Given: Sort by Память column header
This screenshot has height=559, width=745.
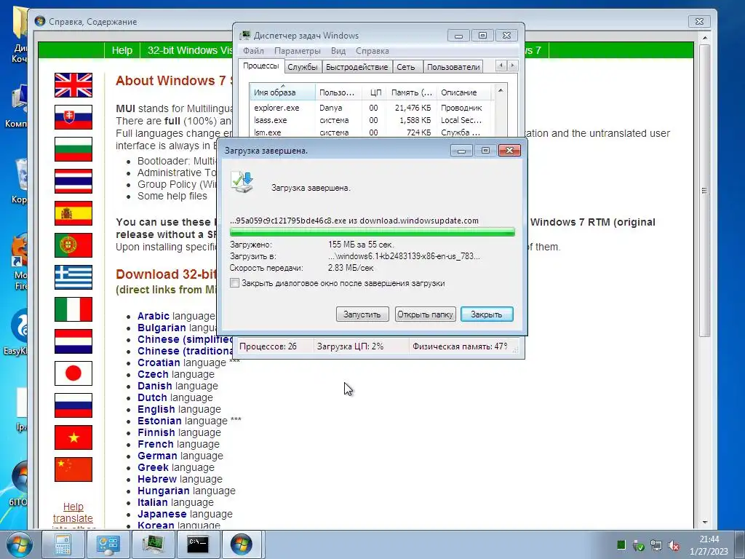Looking at the screenshot, I should (412, 92).
